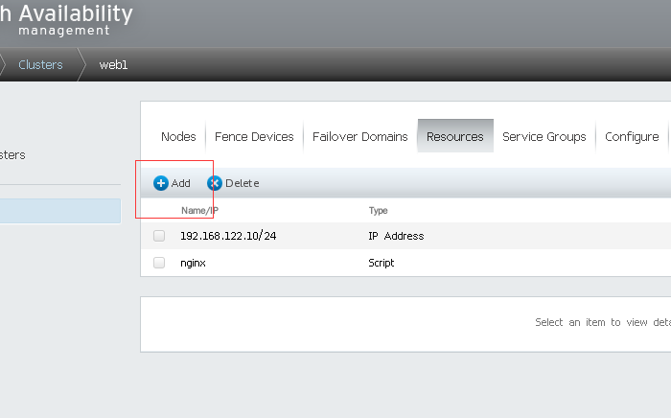Switch to the Configure tab
The image size is (671, 418).
pos(631,137)
